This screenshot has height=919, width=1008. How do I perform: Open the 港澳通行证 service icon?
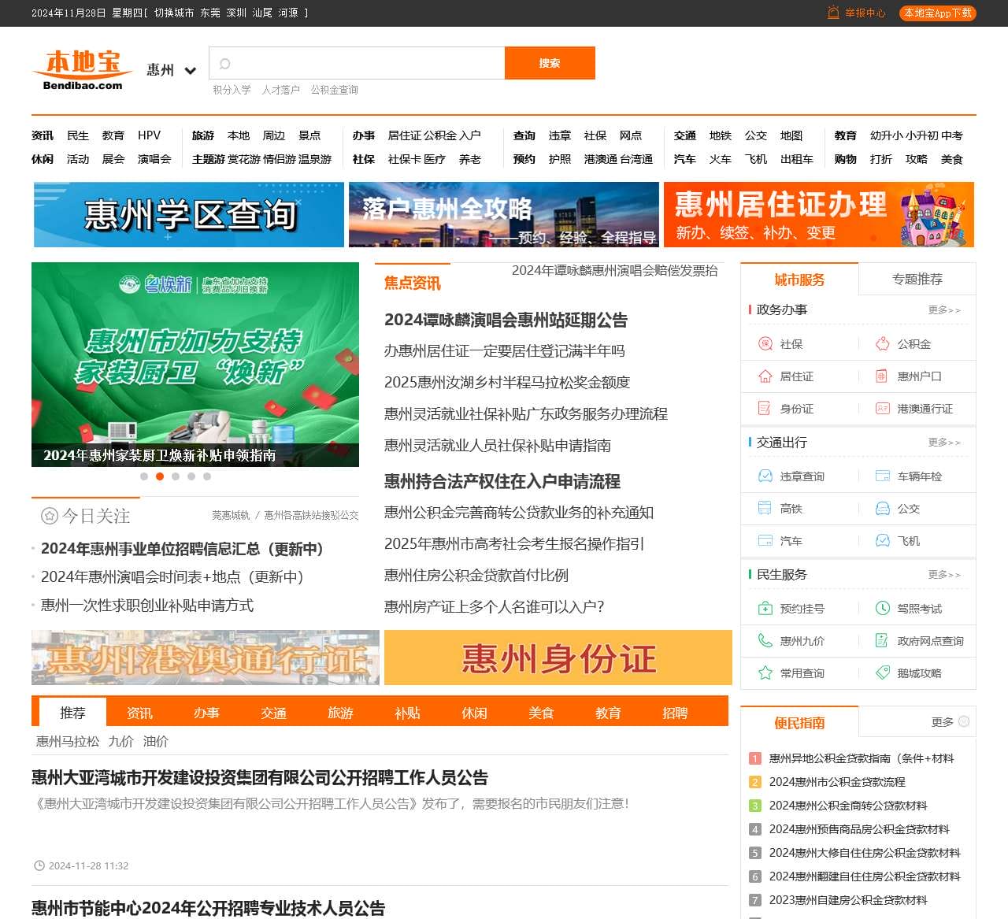pyautogui.click(x=881, y=409)
